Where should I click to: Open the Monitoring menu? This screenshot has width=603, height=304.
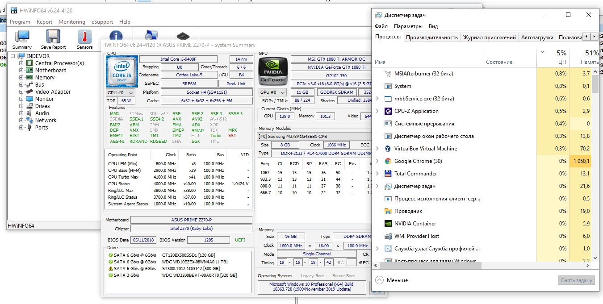pos(71,22)
